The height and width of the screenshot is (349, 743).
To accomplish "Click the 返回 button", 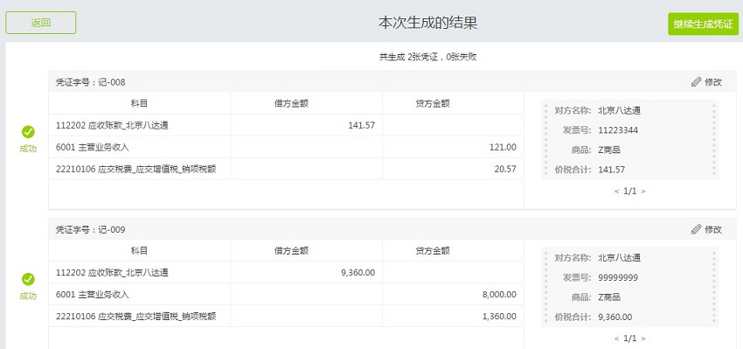I will (x=41, y=23).
